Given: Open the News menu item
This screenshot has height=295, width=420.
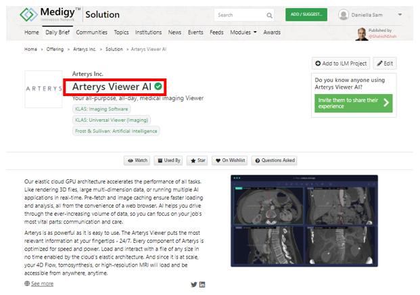Looking at the screenshot, I should [x=174, y=32].
